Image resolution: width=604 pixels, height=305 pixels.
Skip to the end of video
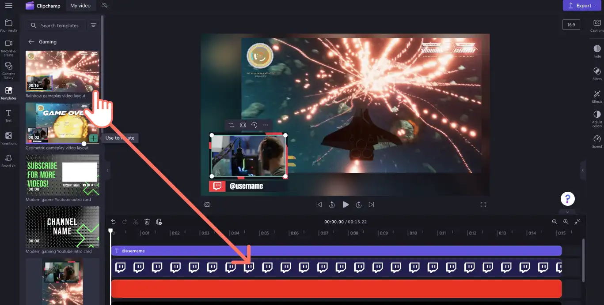point(372,205)
